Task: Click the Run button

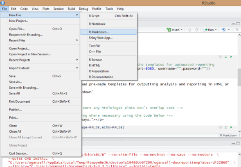Action: pyautogui.click(x=208, y=30)
